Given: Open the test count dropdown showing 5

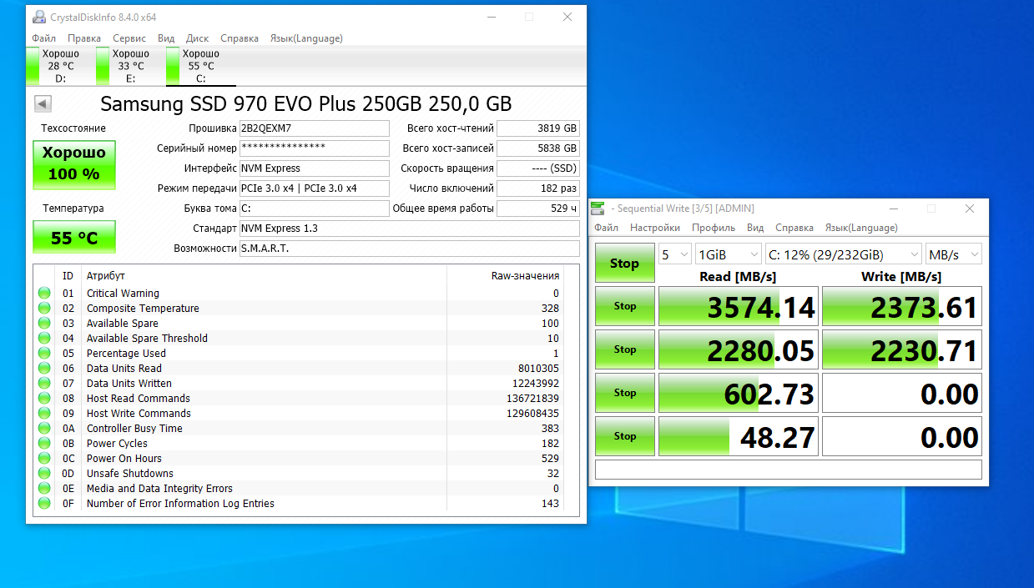Looking at the screenshot, I should 675,254.
